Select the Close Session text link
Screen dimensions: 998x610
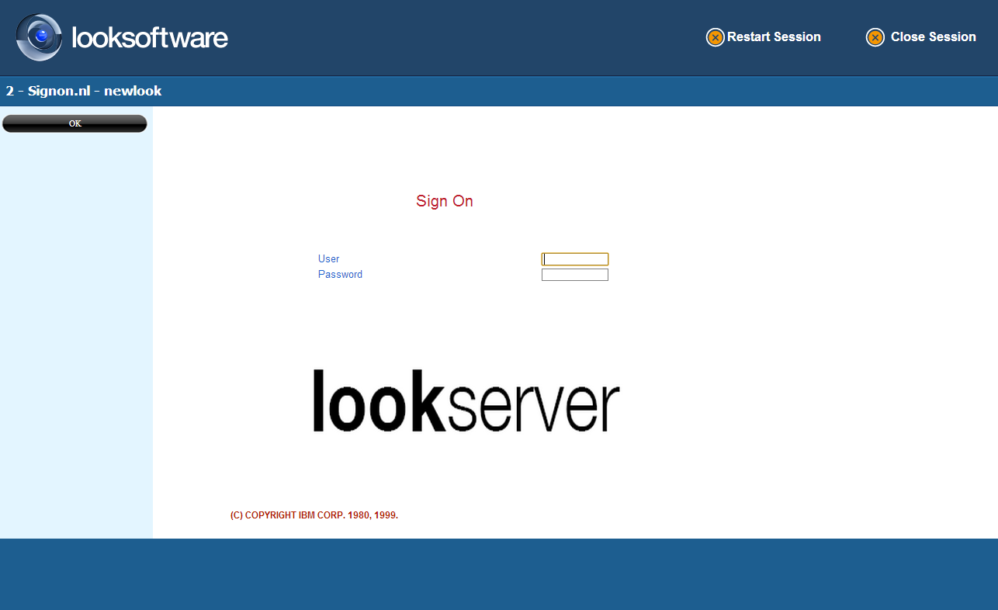pos(933,36)
